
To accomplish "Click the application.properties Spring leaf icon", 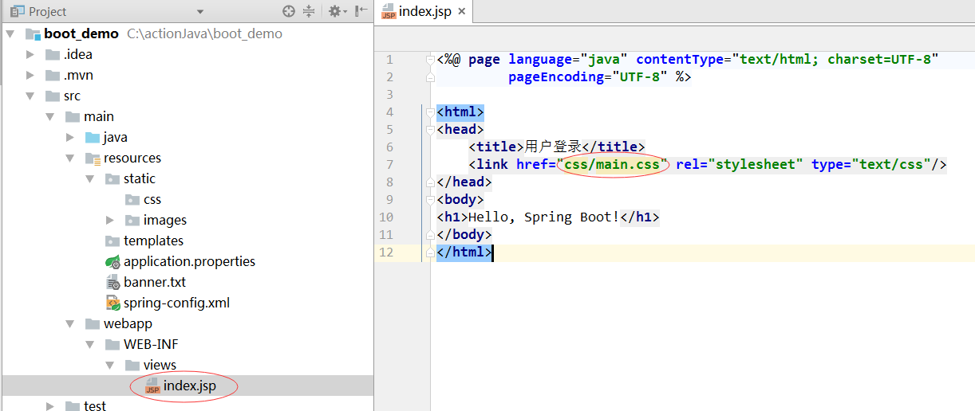I will pos(112,261).
